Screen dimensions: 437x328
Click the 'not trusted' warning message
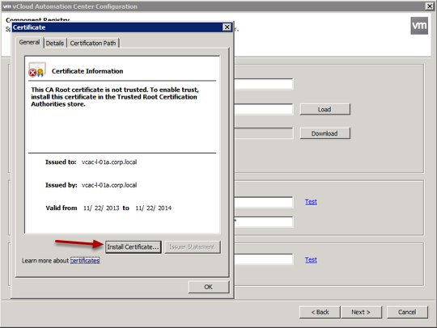(x=115, y=97)
